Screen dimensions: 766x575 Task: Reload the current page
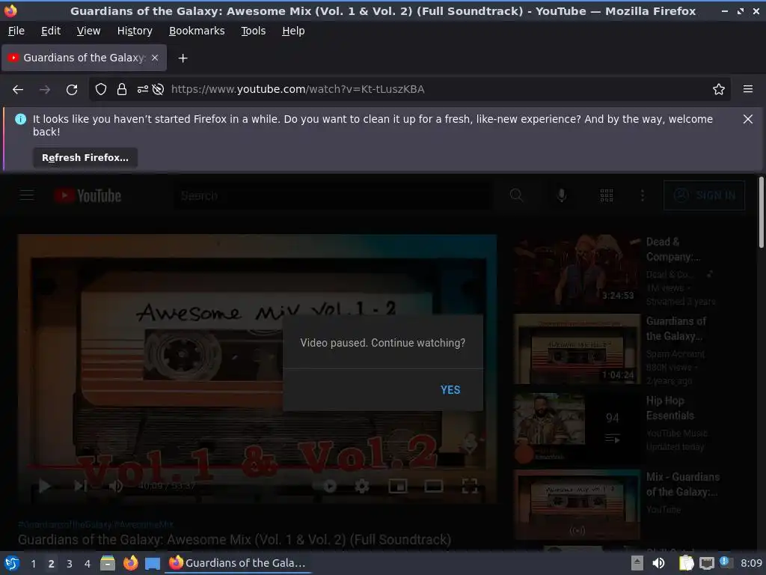tap(72, 90)
